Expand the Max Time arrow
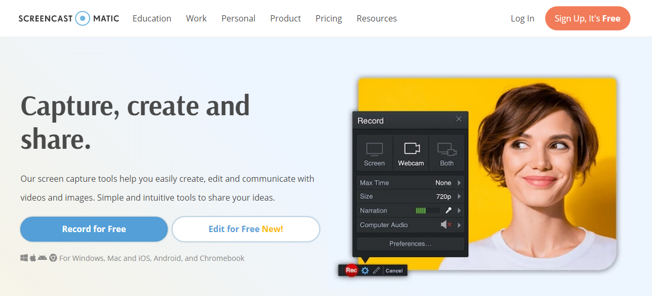This screenshot has width=652, height=296. click(x=459, y=183)
